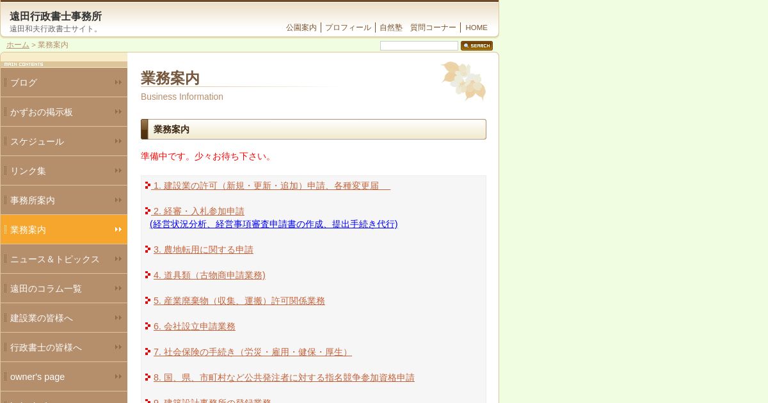Click the 遠田行政書士事務所 site title
The height and width of the screenshot is (403, 768).
coord(56,17)
